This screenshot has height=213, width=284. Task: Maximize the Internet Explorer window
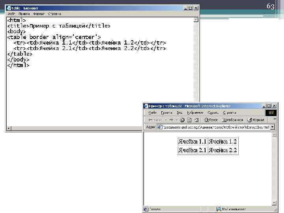269,106
